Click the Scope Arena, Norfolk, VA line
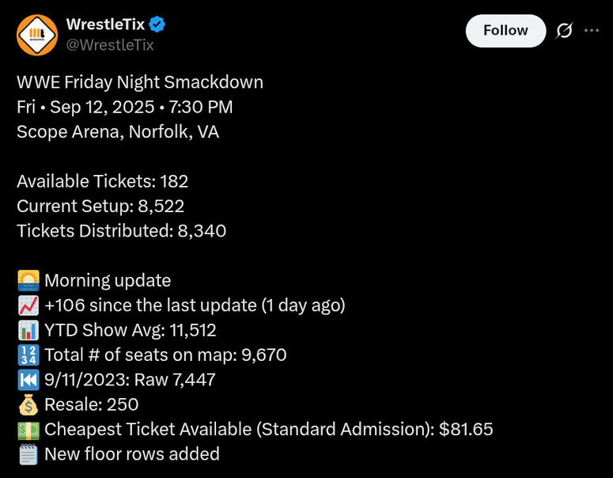The width and height of the screenshot is (613, 478). [x=118, y=131]
